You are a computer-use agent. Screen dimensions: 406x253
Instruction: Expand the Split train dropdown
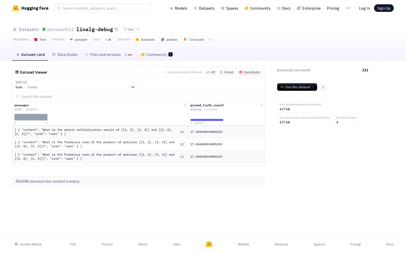point(75,85)
